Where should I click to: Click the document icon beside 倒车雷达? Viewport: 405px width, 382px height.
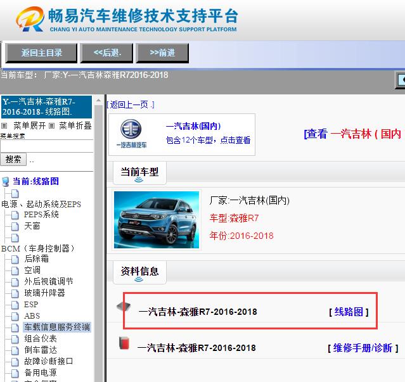click(15, 350)
